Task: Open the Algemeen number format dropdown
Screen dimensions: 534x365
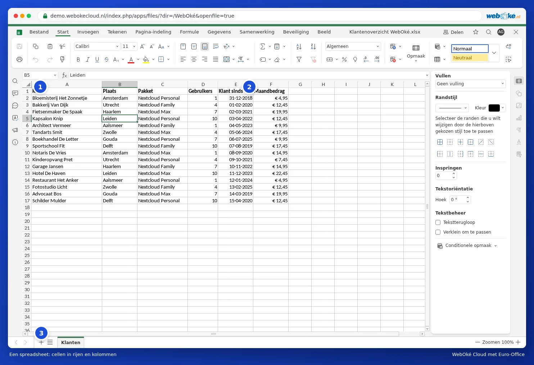Action: click(x=353, y=46)
